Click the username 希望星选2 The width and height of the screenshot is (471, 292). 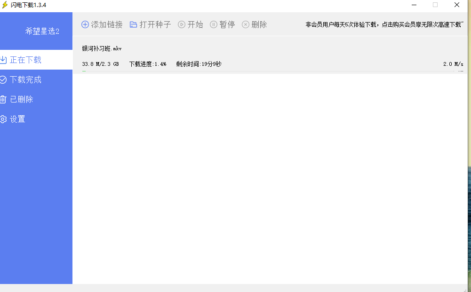42,31
